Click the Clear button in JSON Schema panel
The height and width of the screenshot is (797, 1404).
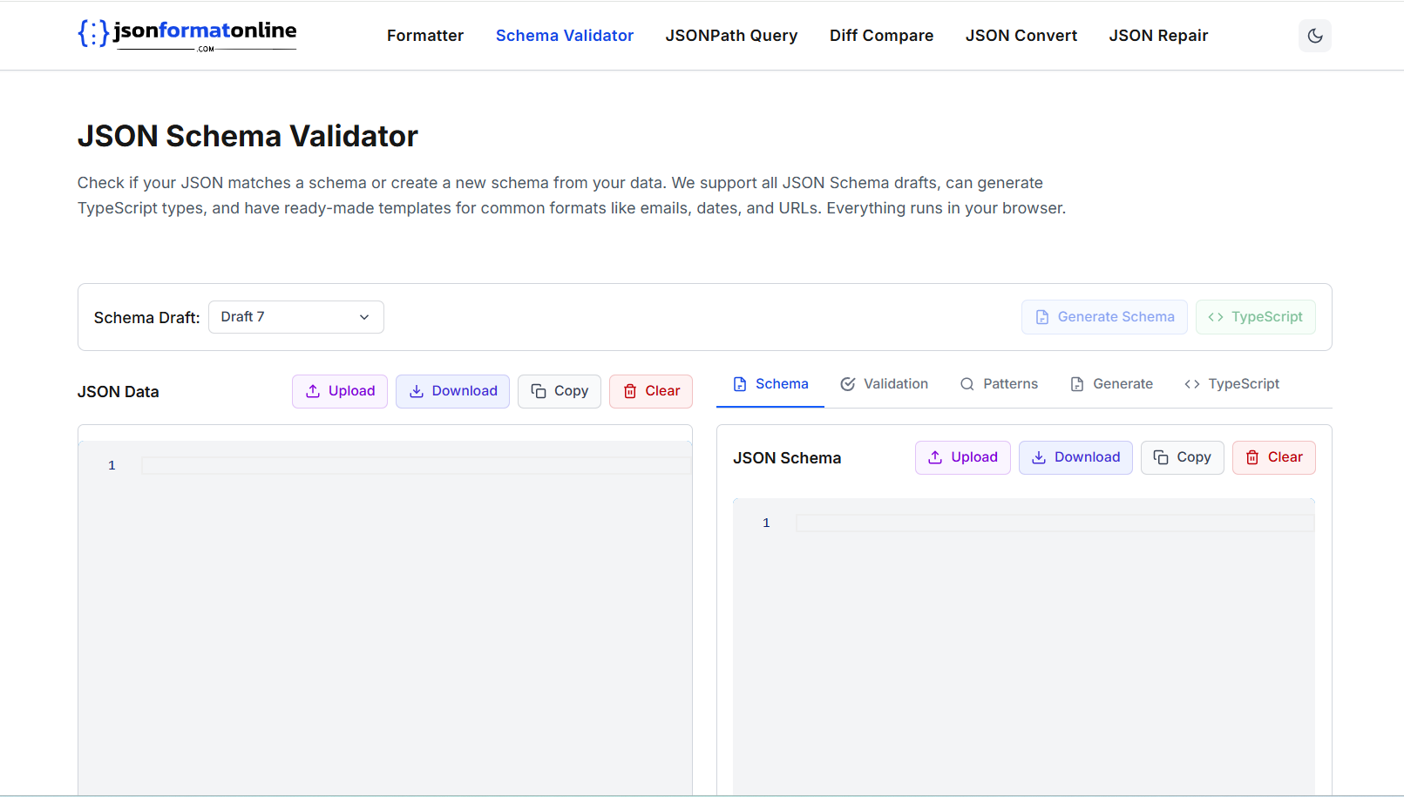tap(1273, 457)
